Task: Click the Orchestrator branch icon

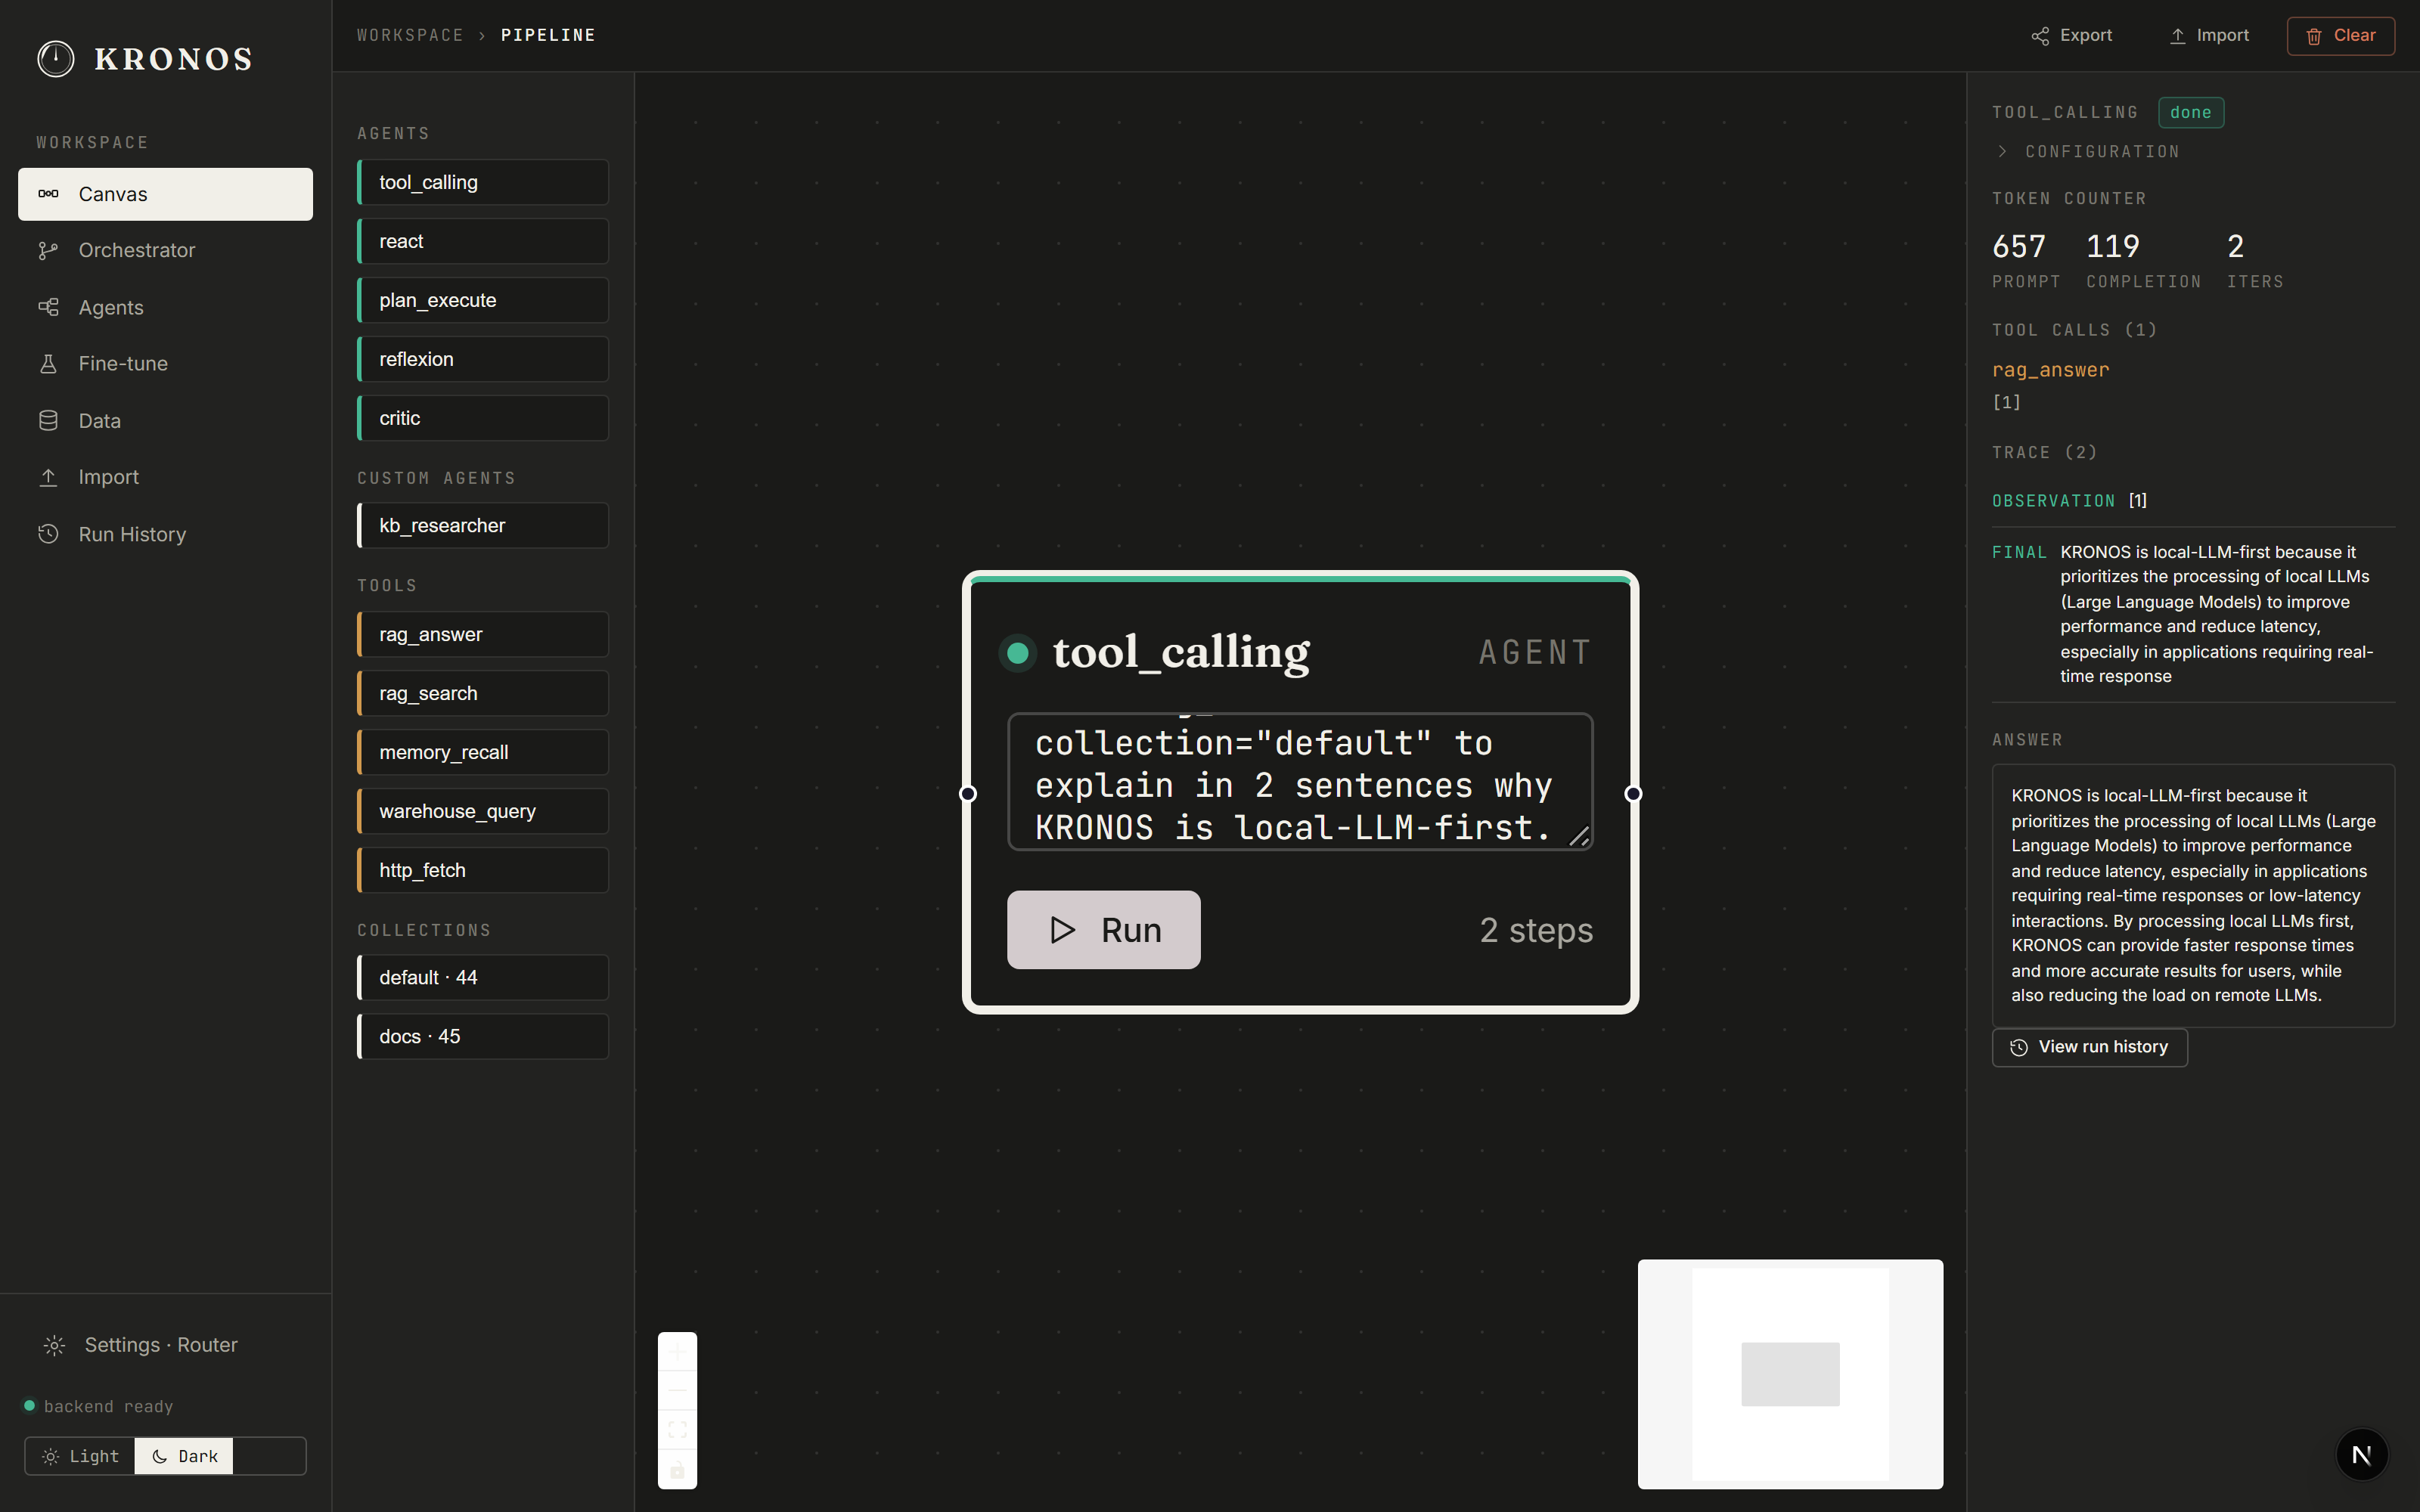Action: (48, 250)
